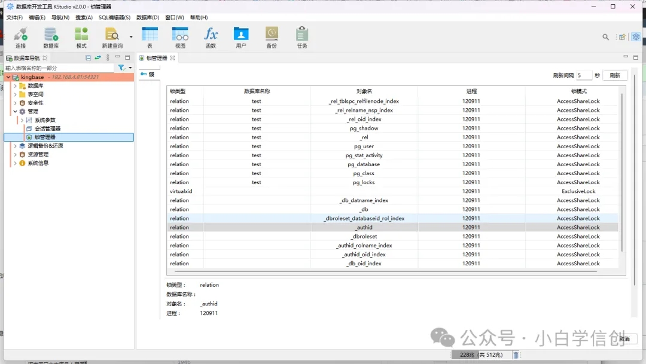
Task: Open the 搜索(A) menu
Action: pyautogui.click(x=84, y=17)
